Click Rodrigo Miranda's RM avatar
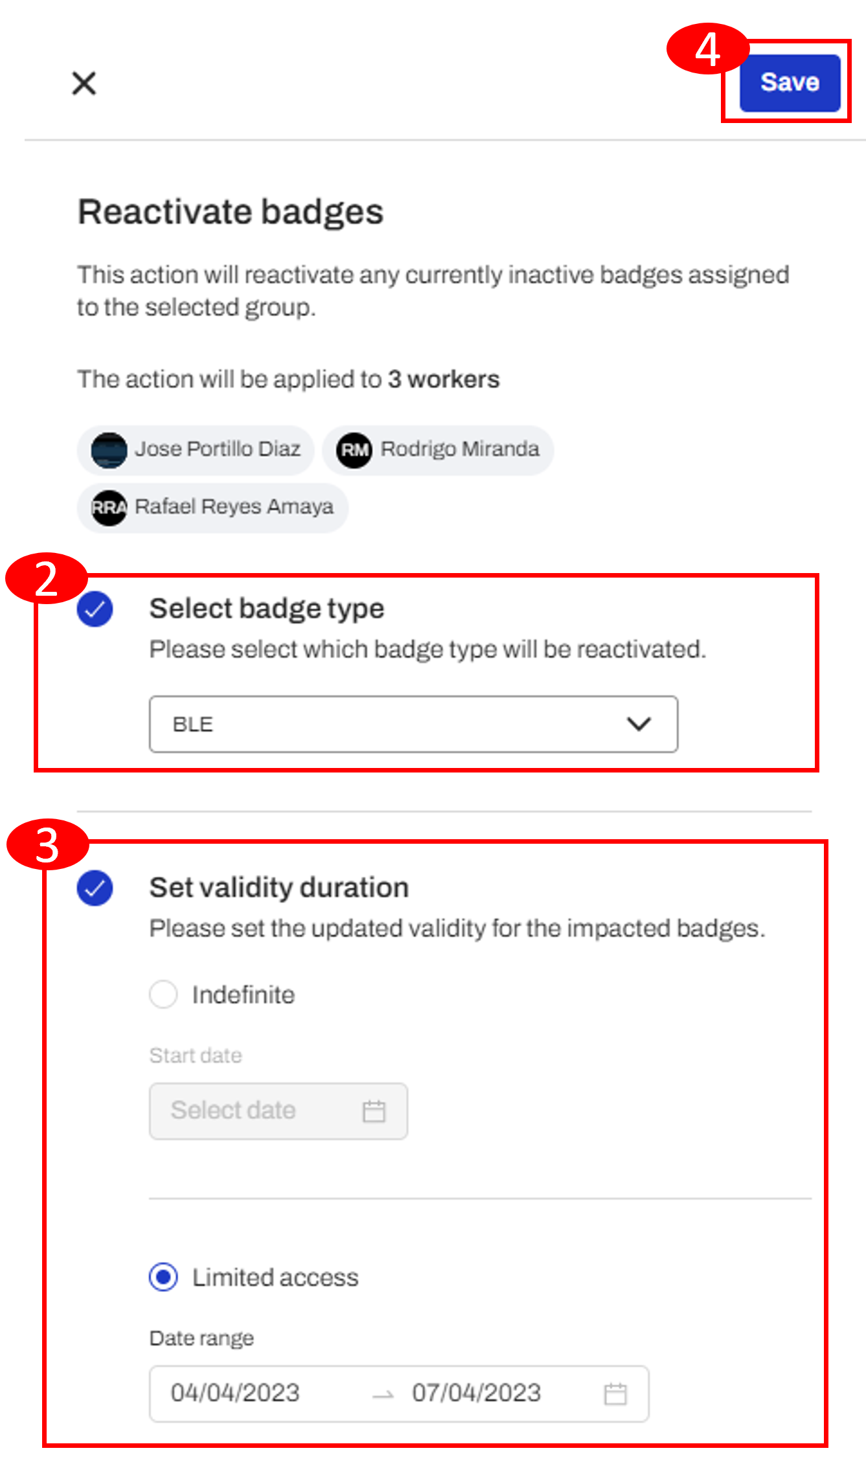The height and width of the screenshot is (1466, 866). click(354, 450)
